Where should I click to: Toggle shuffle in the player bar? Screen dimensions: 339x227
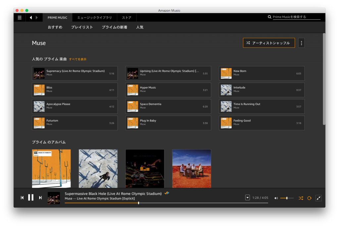pos(301,198)
